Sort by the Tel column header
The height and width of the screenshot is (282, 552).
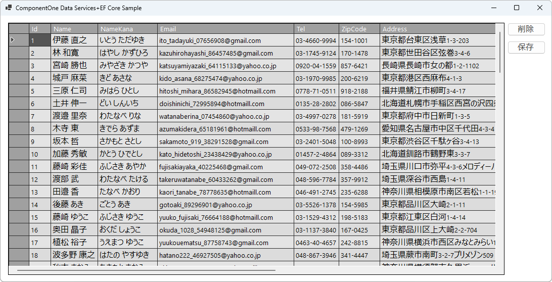pos(316,29)
